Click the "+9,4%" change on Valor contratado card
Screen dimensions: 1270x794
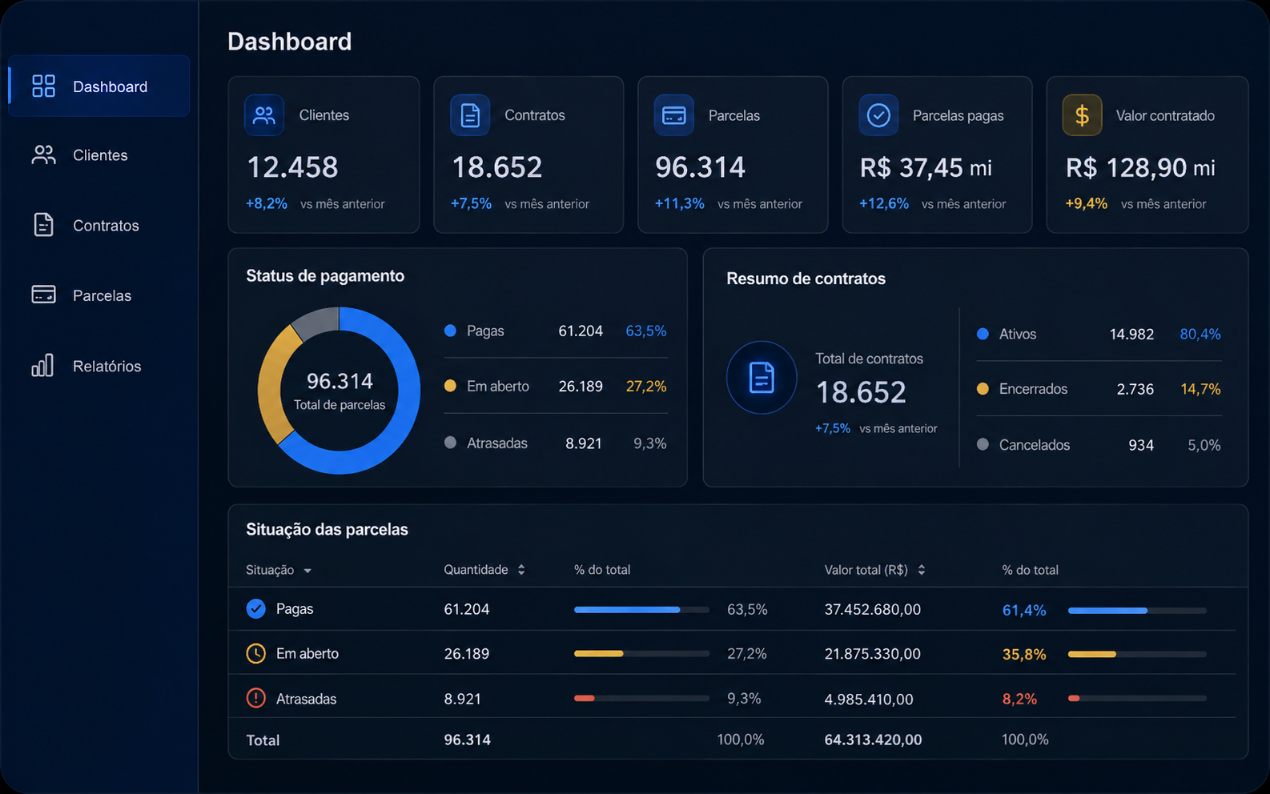(x=1087, y=203)
